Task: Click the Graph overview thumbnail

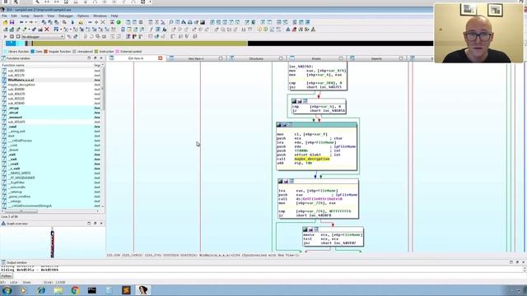Action: (53, 243)
